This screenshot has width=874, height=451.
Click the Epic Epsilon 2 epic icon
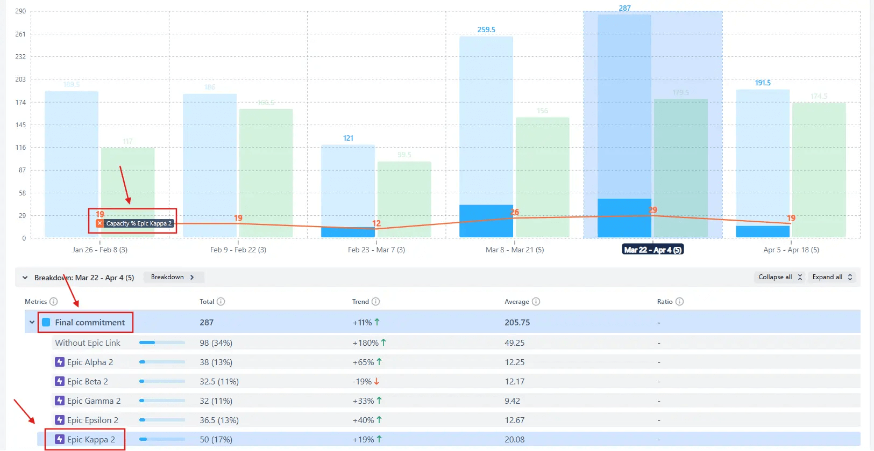point(60,420)
